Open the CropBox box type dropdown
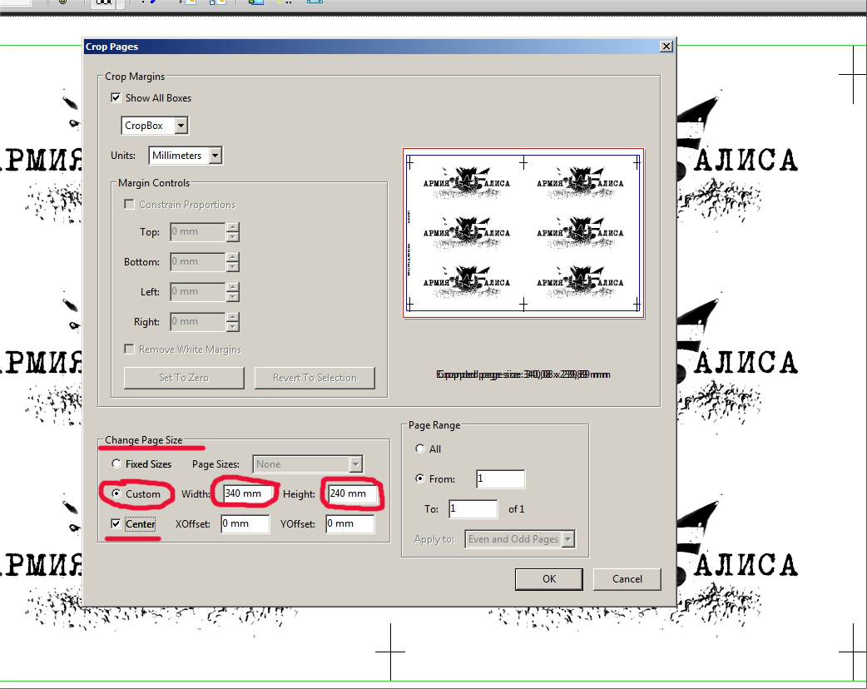 155,126
